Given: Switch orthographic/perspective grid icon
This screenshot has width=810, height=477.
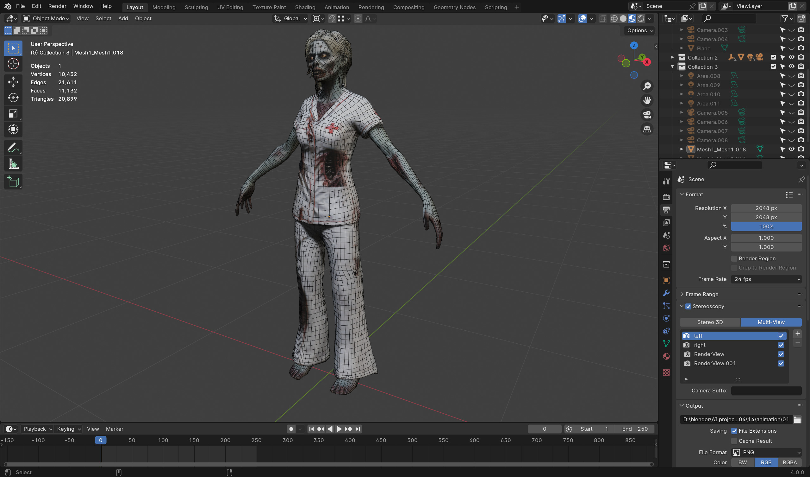Looking at the screenshot, I should pyautogui.click(x=647, y=130).
